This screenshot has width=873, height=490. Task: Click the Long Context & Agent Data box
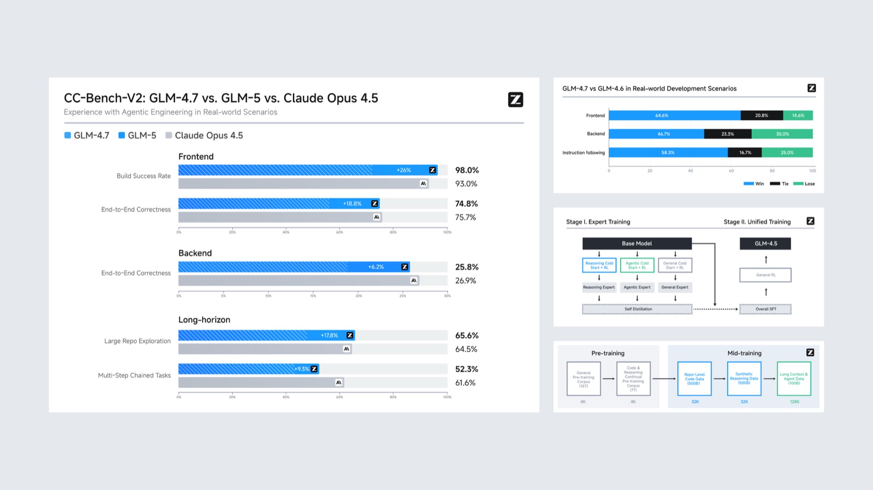(x=794, y=379)
